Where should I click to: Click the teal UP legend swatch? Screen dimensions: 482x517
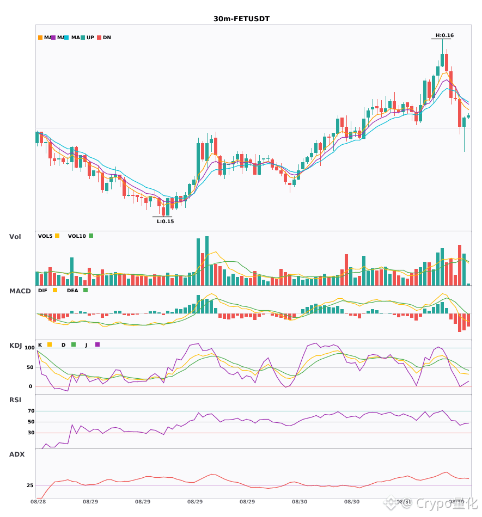coord(83,38)
